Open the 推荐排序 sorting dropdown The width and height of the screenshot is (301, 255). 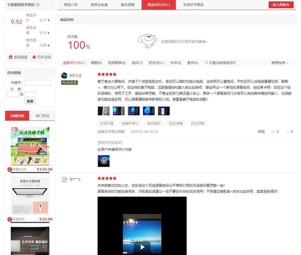click(x=280, y=63)
